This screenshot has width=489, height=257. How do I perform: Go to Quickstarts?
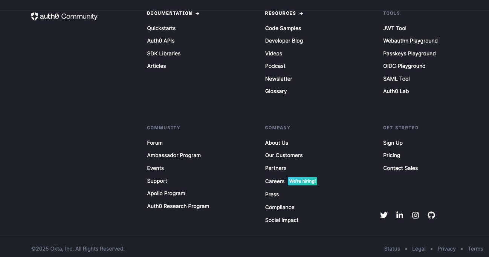(x=161, y=28)
